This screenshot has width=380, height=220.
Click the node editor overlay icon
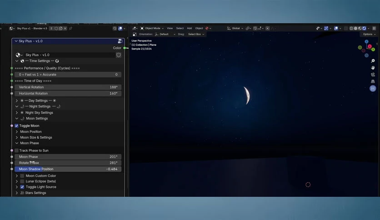click(x=120, y=28)
